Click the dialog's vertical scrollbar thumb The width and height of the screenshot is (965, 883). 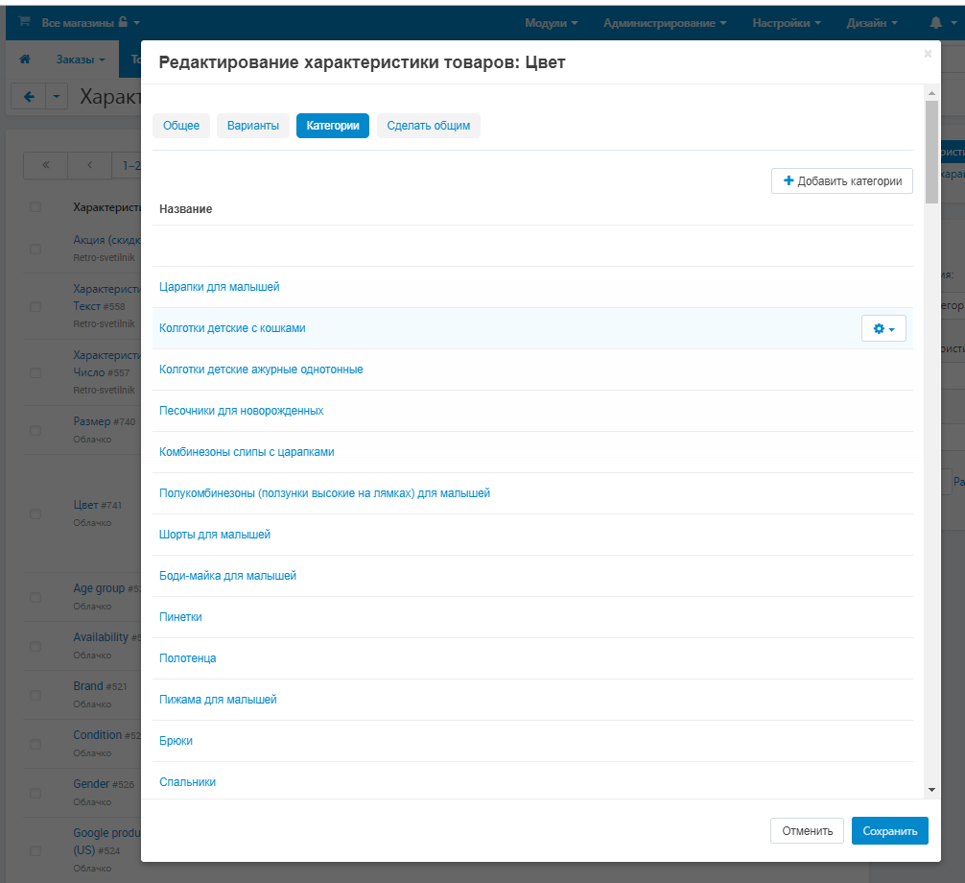[x=931, y=152]
